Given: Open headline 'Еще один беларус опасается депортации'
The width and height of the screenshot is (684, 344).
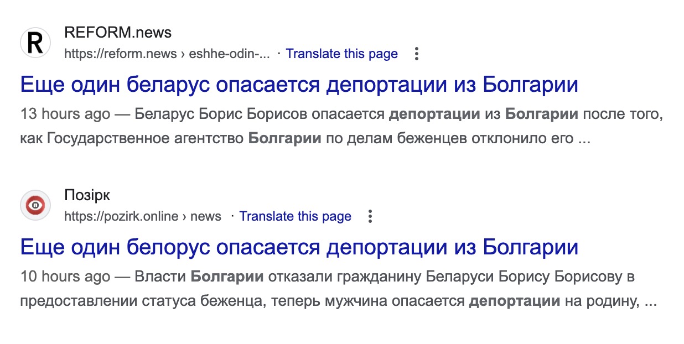Looking at the screenshot, I should [x=299, y=85].
